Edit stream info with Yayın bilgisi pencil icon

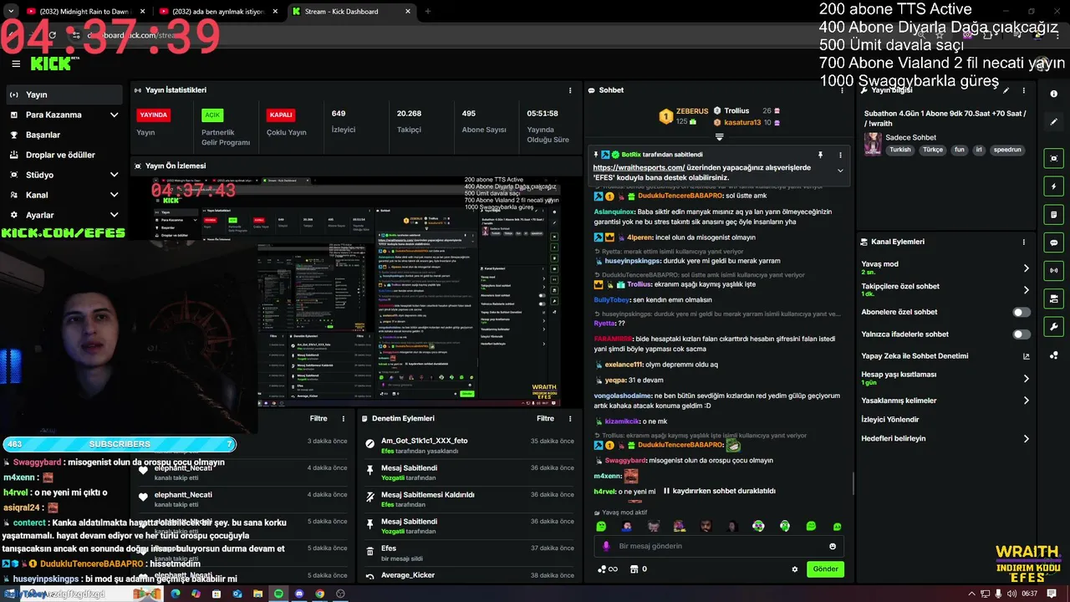[x=1006, y=90]
